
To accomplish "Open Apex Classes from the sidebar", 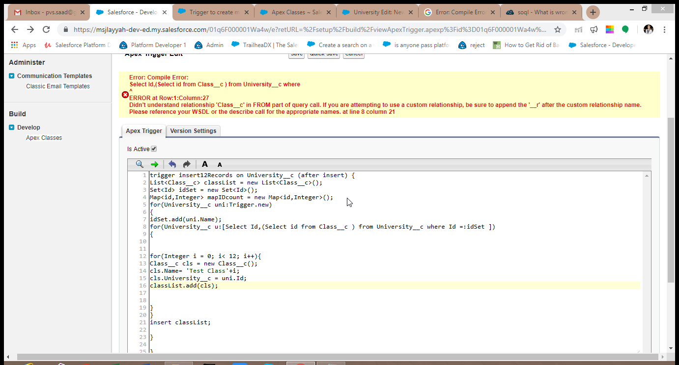I will coord(44,138).
